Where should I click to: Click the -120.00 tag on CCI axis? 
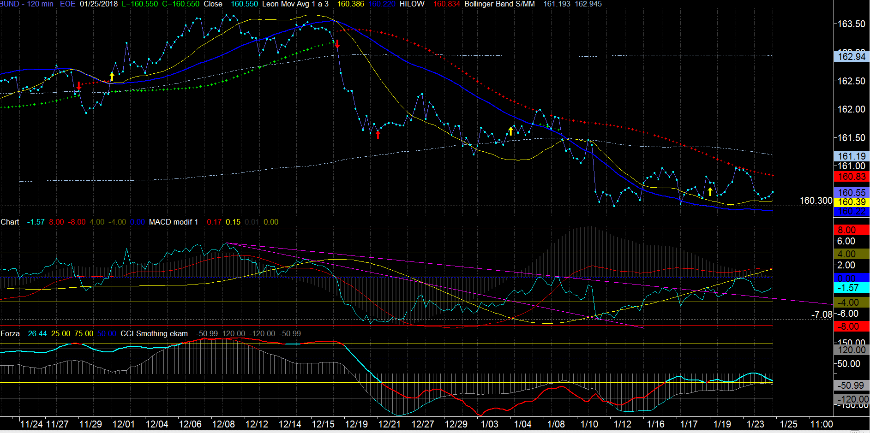click(x=852, y=399)
